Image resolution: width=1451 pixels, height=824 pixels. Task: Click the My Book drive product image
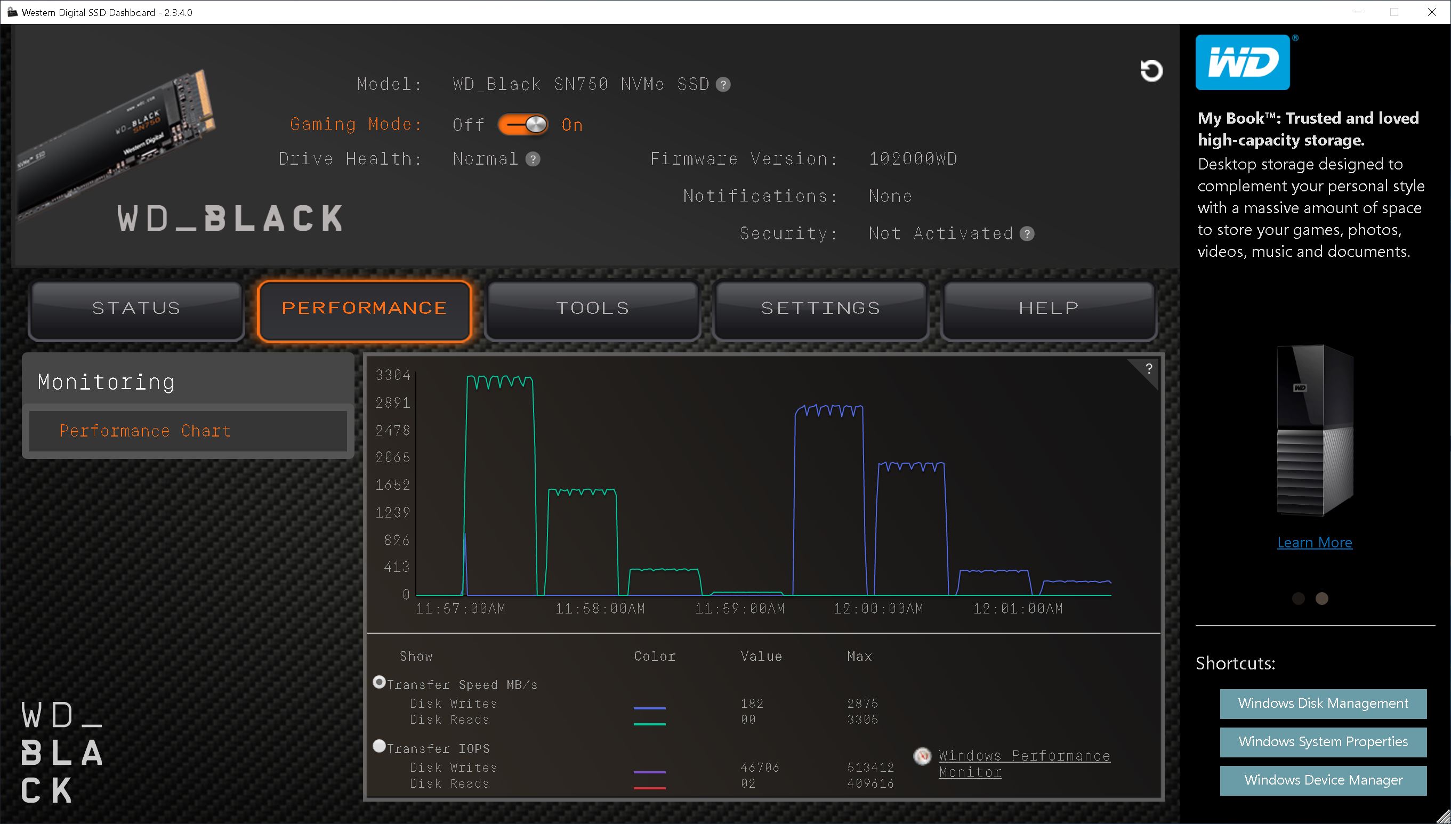coord(1315,430)
